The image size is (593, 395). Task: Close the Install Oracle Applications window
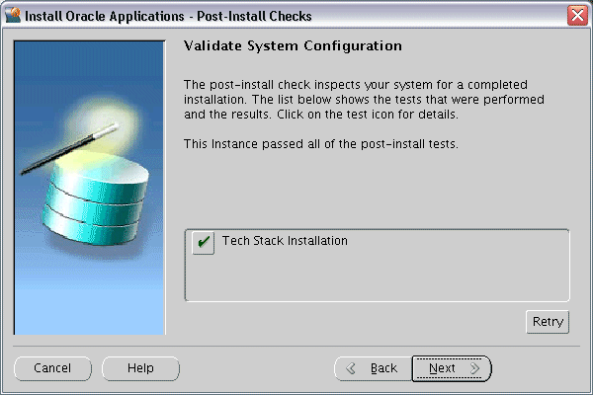(x=577, y=16)
